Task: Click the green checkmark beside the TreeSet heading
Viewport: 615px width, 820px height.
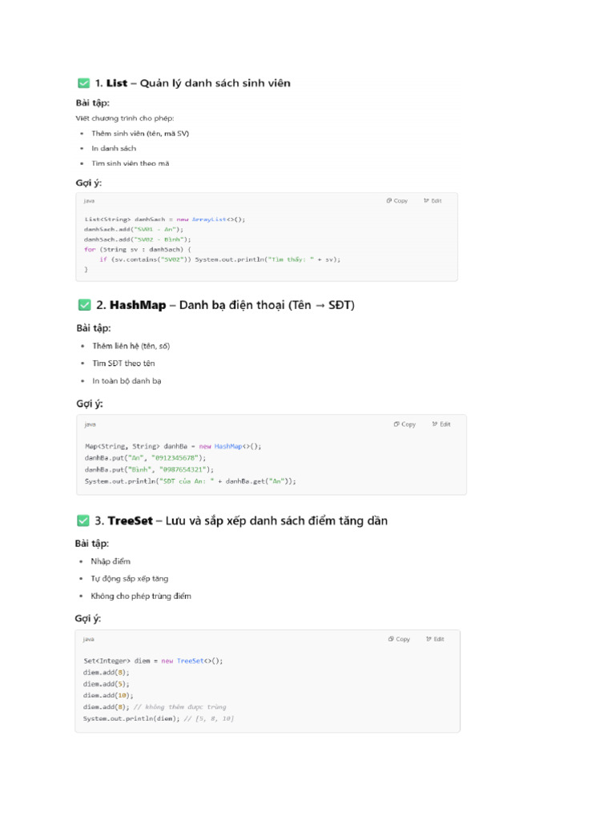Action: click(83, 521)
